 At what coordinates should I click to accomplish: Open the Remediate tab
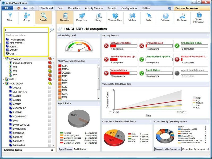click(74, 8)
